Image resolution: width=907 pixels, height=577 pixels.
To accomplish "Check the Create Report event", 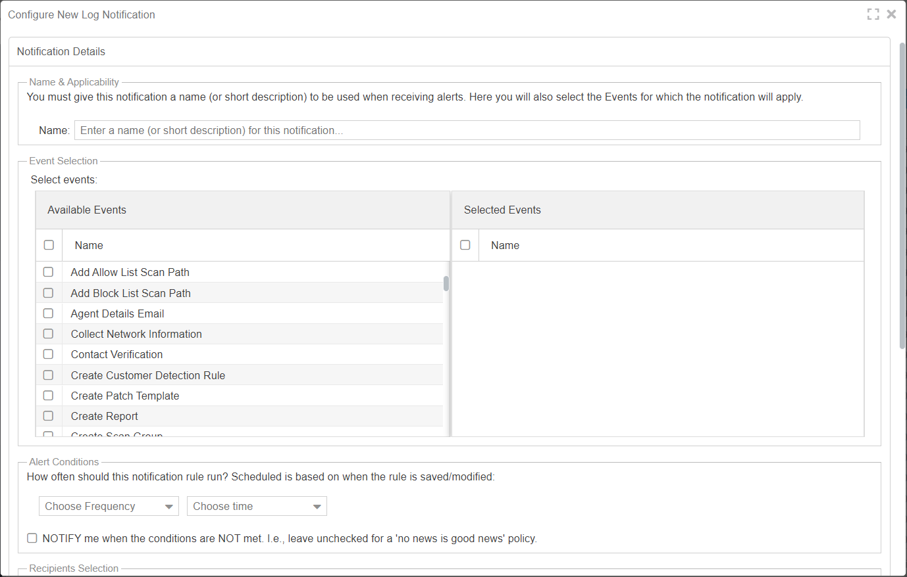I will coord(48,416).
